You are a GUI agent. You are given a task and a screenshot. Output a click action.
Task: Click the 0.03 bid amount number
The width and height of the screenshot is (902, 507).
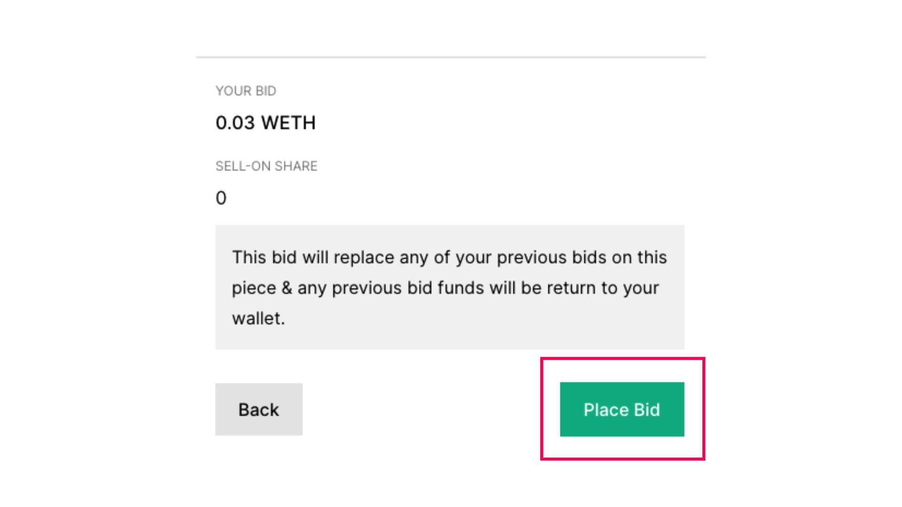[x=235, y=123]
